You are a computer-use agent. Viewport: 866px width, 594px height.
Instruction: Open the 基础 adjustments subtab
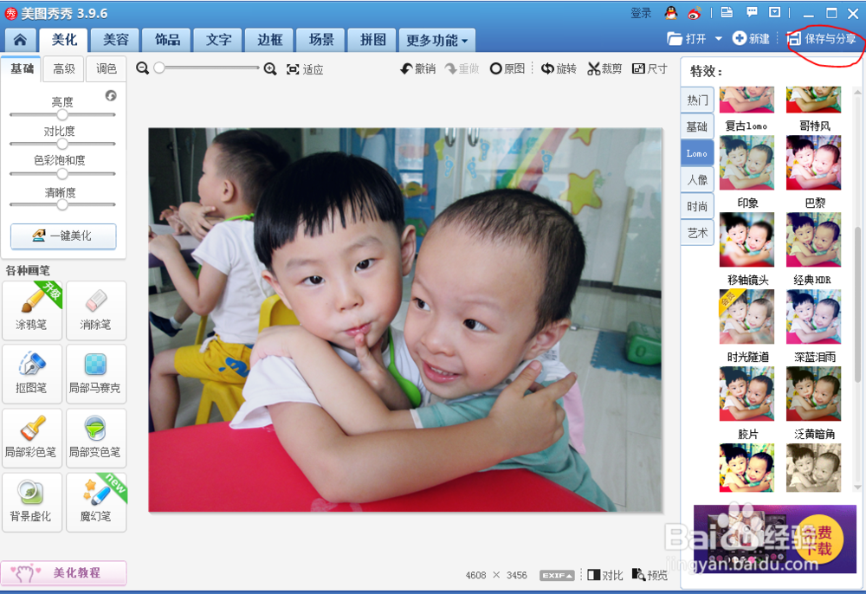pos(22,68)
